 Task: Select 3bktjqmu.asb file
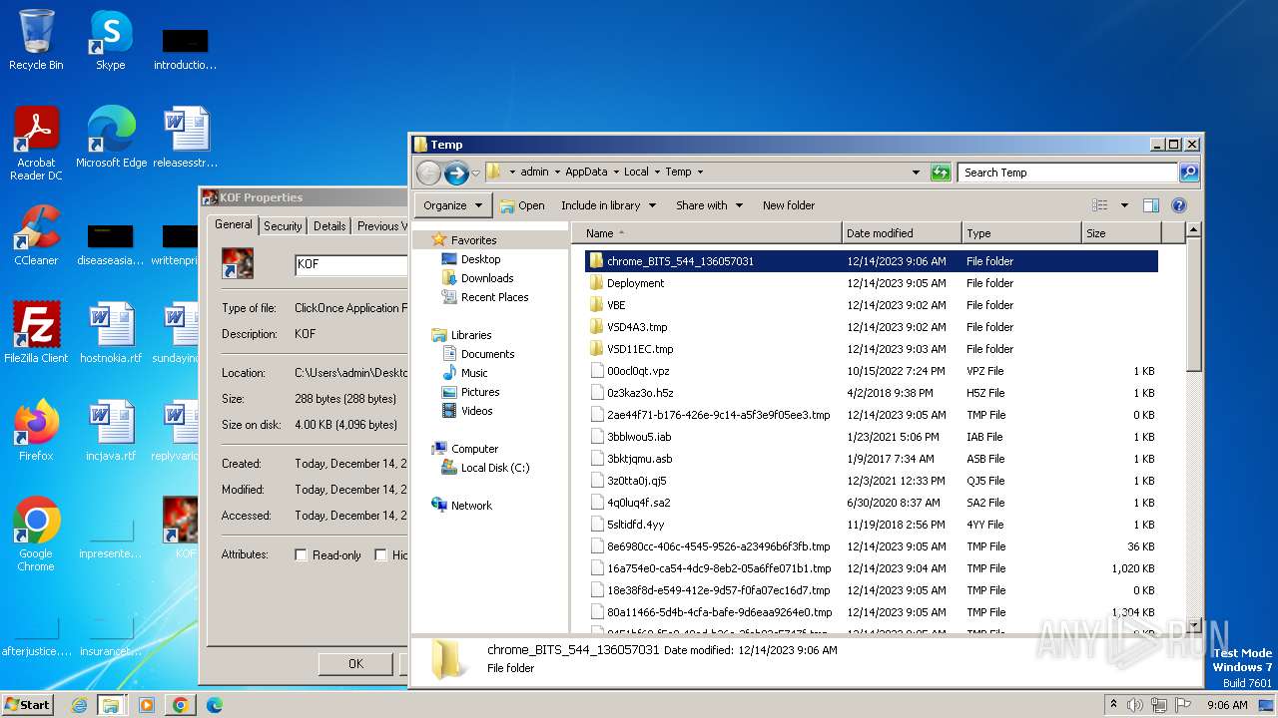point(871,459)
